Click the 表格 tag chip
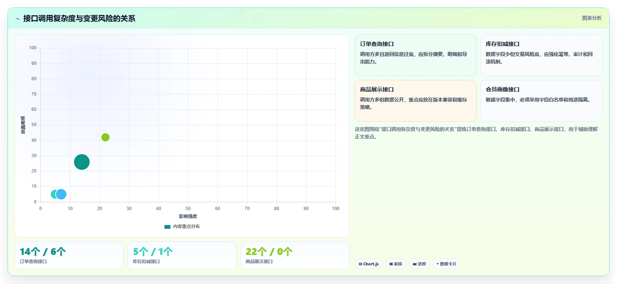 coord(396,264)
